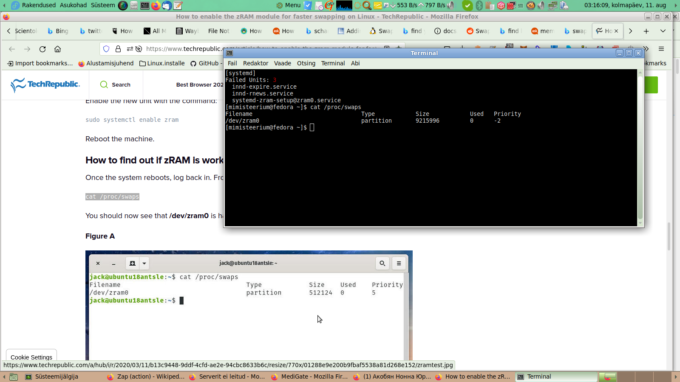Viewport: 680px width, 382px height.
Task: Click the new-tab icon in Figure A terminal
Action: click(133, 263)
